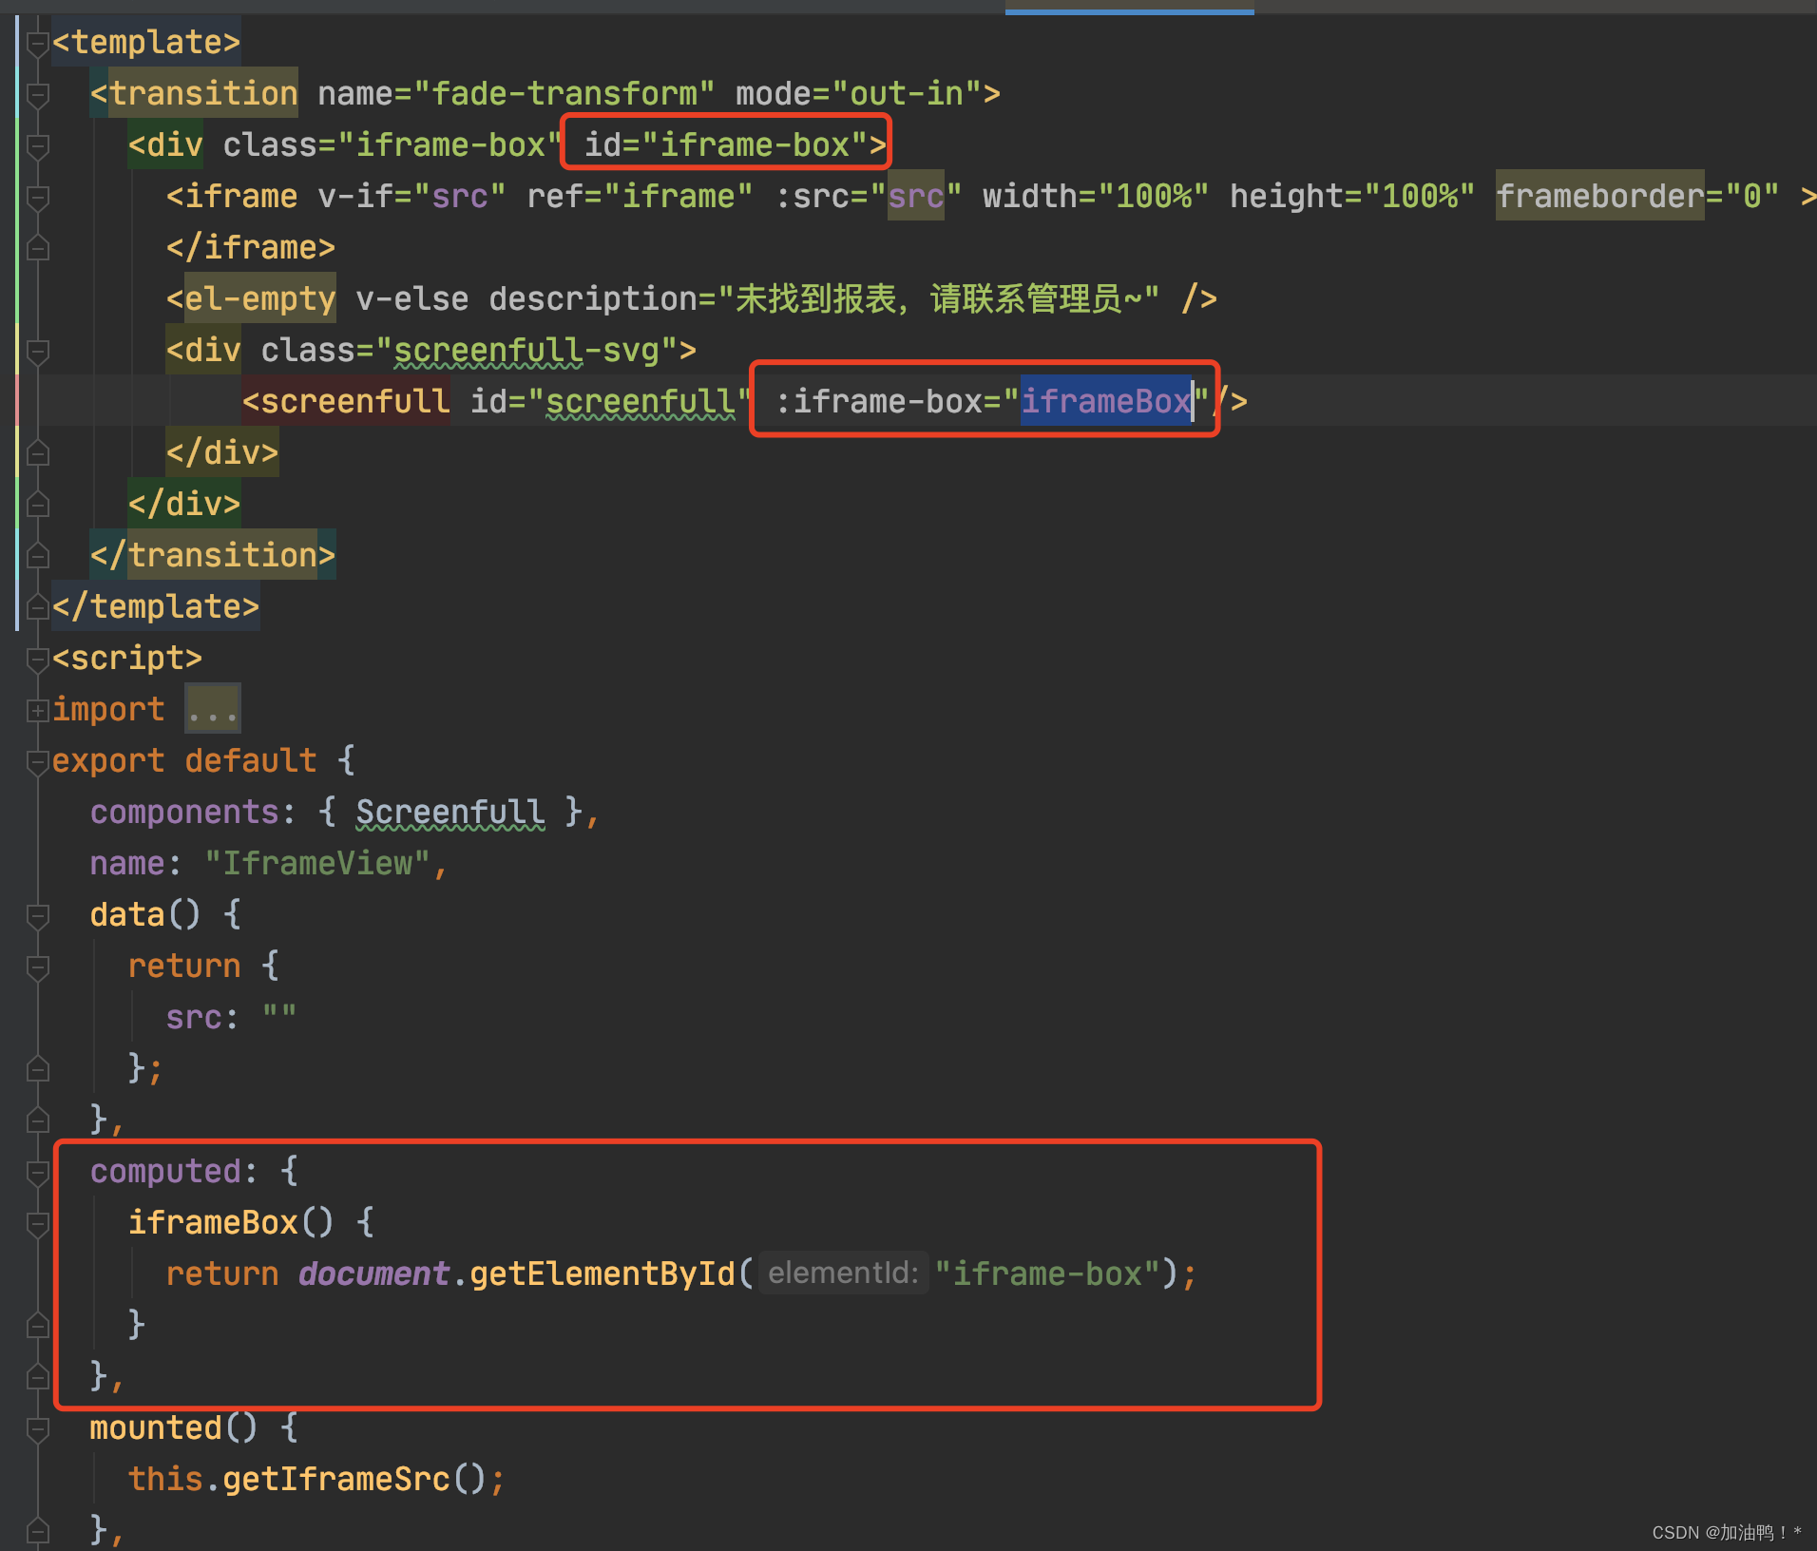
Task: Toggle fold marker beside the </iframe> line
Action: pyautogui.click(x=38, y=248)
